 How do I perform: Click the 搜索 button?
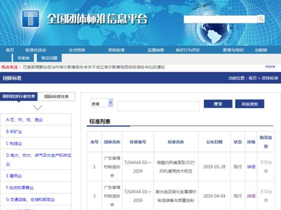pyautogui.click(x=218, y=104)
